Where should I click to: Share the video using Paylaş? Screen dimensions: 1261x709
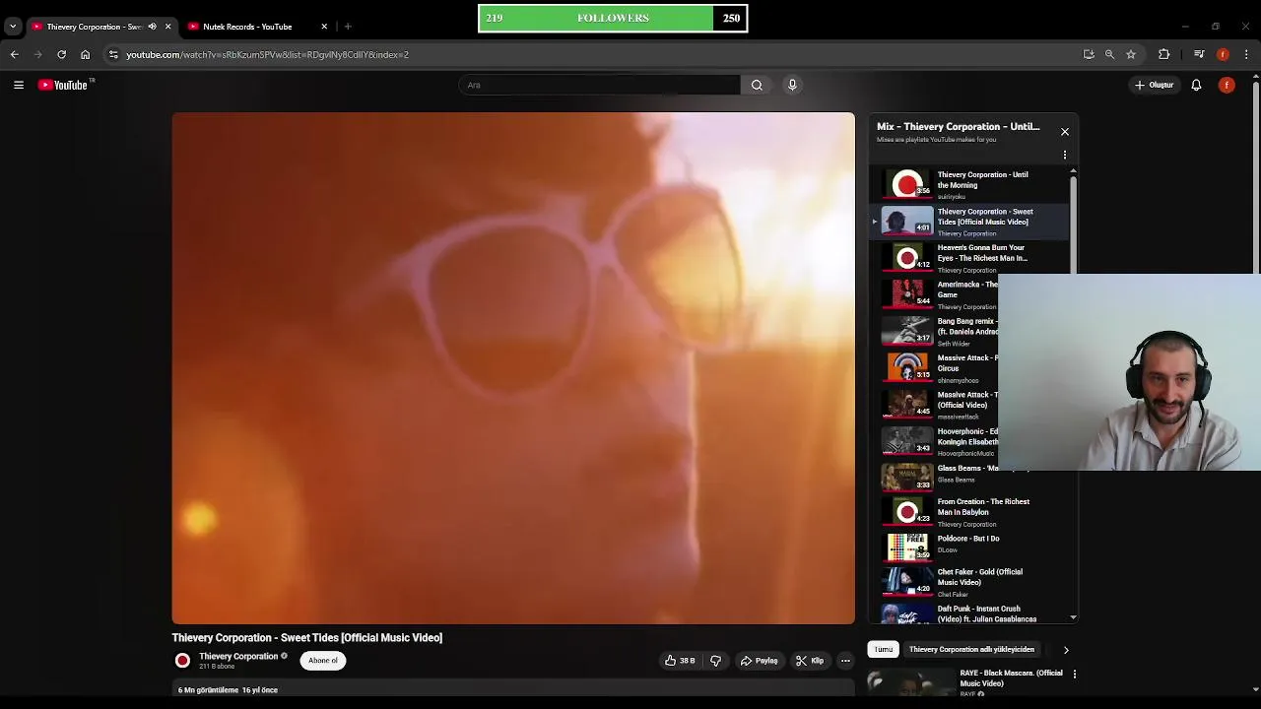click(x=760, y=661)
